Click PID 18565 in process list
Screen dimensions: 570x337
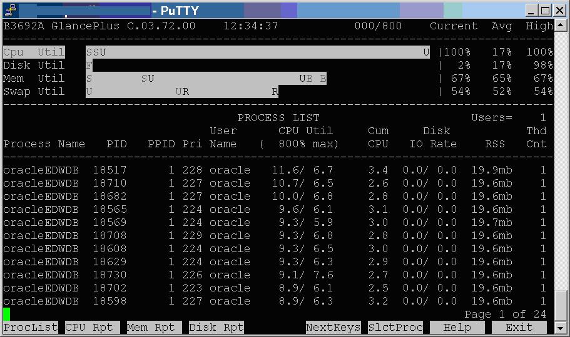click(109, 209)
